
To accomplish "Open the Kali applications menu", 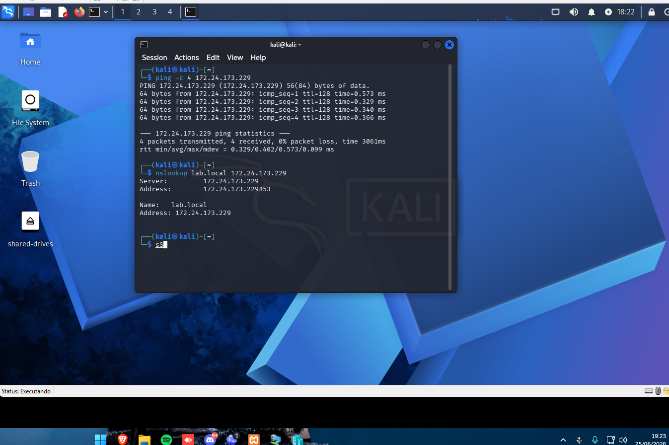I will tap(7, 12).
